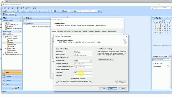Viewport: 172px width, 97px height.
Task: Open the View menu
Action: pyautogui.click(x=14, y=8)
